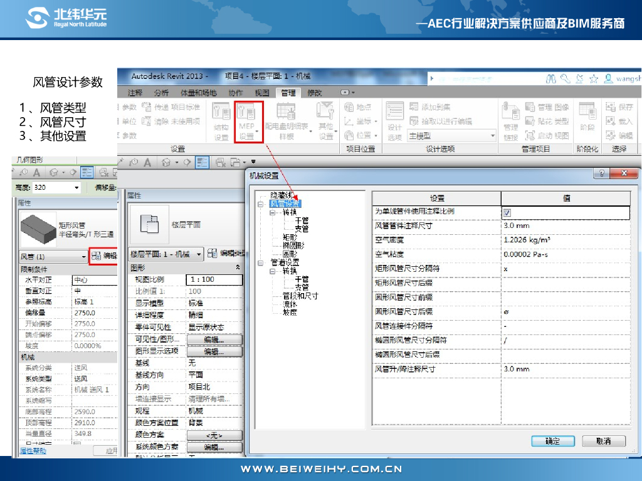Click the help question mark in 机械设置 dialog
The height and width of the screenshot is (481, 642).
[x=601, y=173]
